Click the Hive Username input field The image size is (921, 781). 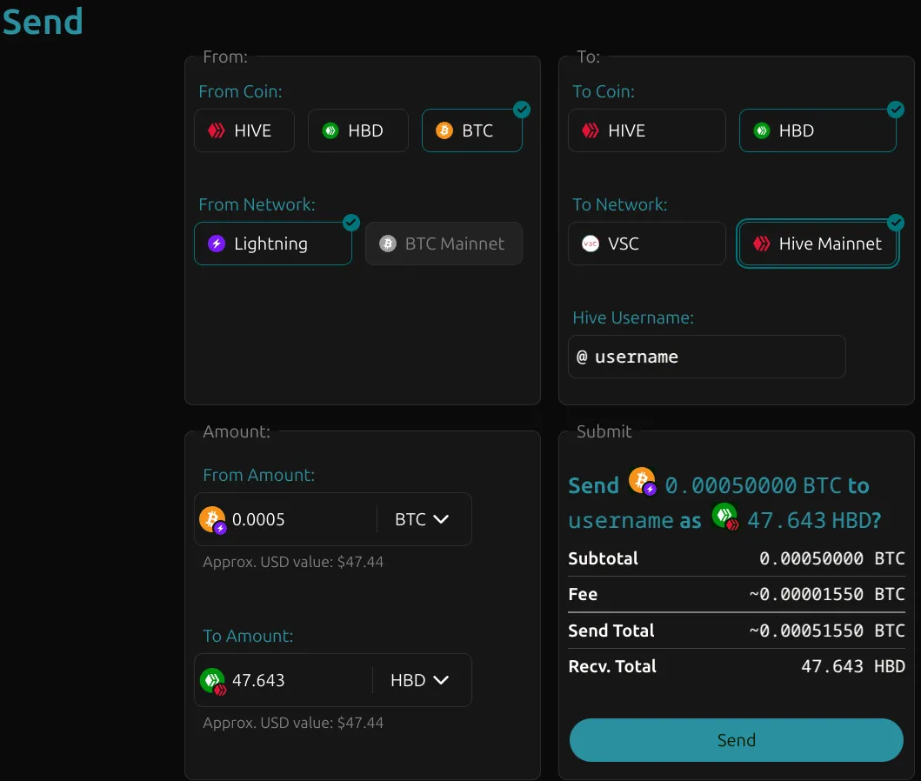click(x=706, y=357)
